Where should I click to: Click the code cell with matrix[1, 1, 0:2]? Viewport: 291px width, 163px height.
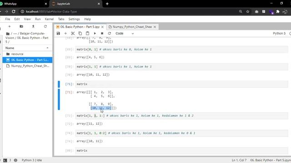point(181,133)
